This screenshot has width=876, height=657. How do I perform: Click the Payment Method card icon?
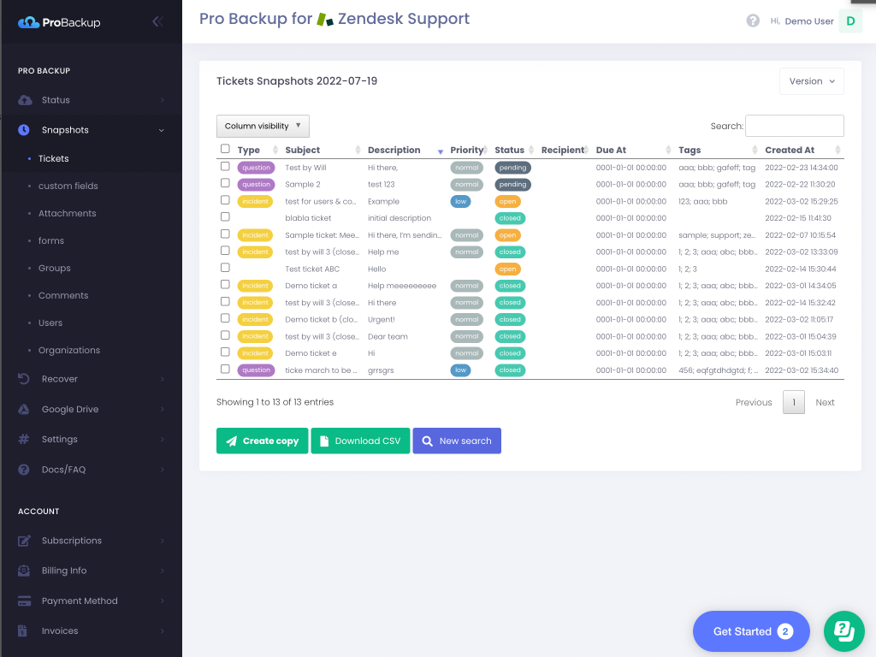click(25, 601)
